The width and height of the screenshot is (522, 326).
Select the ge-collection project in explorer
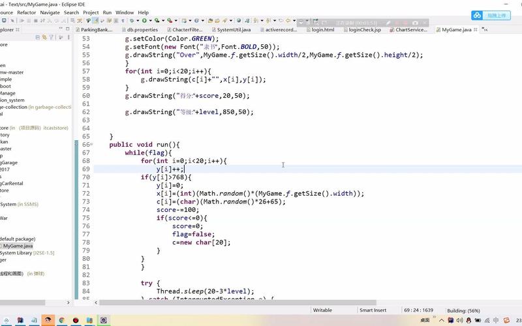tap(35, 107)
